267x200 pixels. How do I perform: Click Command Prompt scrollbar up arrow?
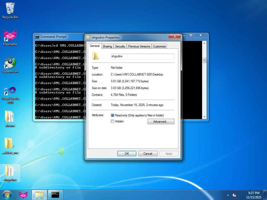[x=204, y=43]
